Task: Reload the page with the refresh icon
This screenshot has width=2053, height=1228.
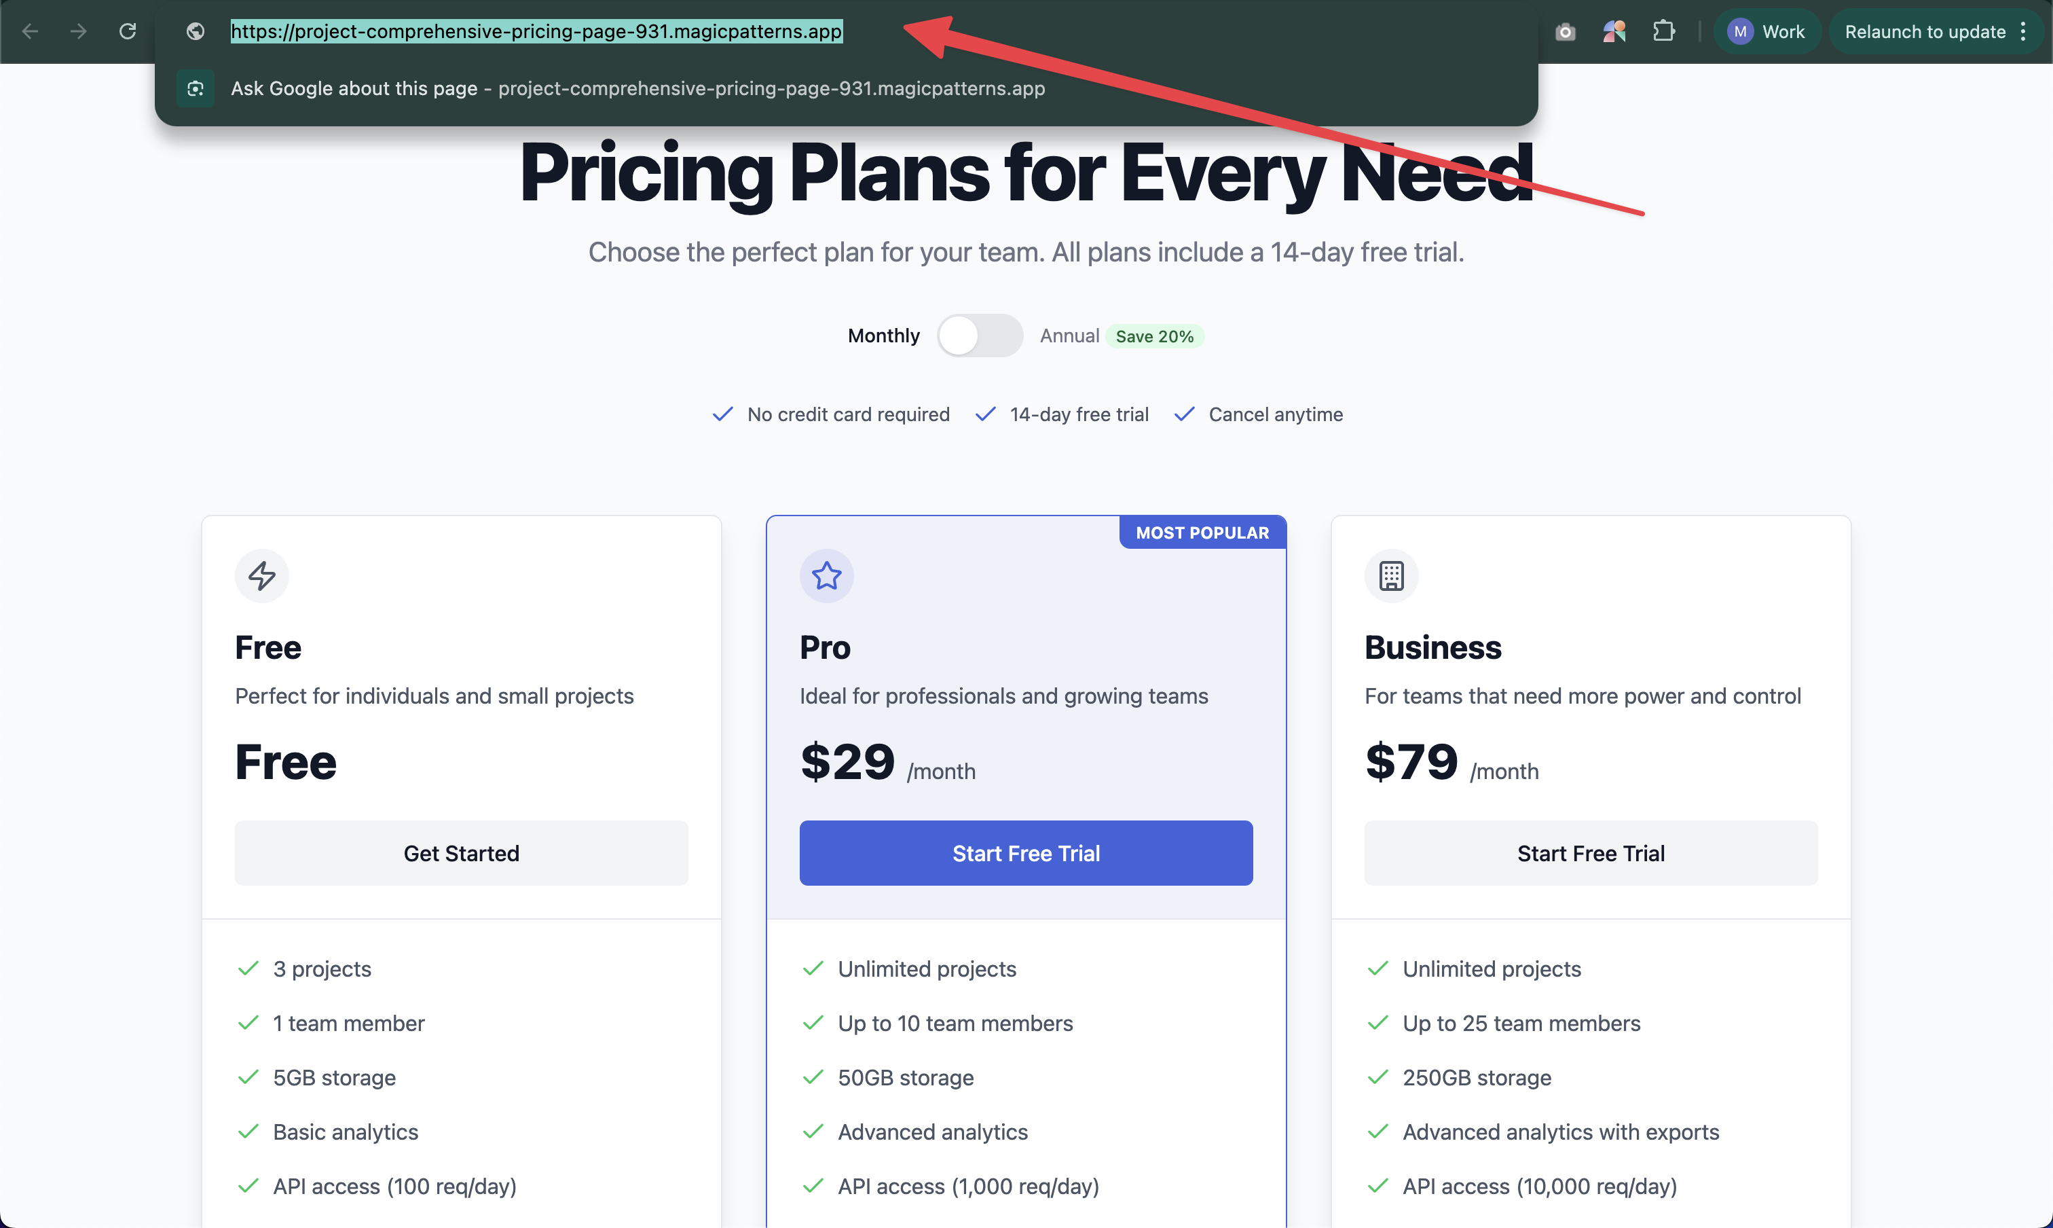Action: (128, 31)
